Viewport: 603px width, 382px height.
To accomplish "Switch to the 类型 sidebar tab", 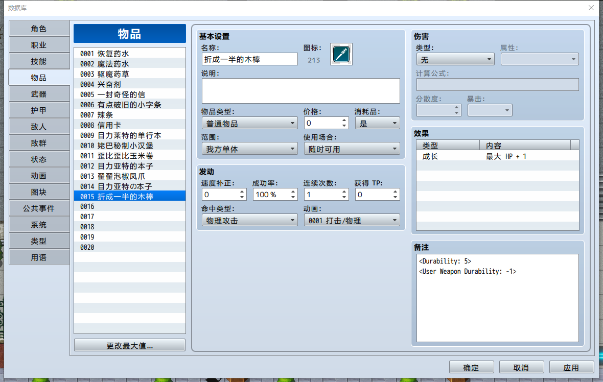I will [x=39, y=241].
